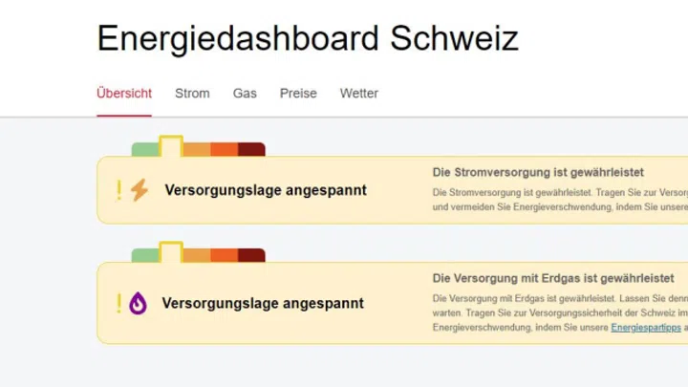
Task: Click the green segment of electricity status scale
Action: 145,149
